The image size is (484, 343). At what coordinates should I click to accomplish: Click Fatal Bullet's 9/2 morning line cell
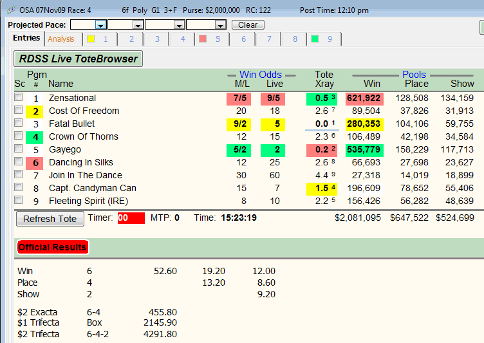coord(239,124)
